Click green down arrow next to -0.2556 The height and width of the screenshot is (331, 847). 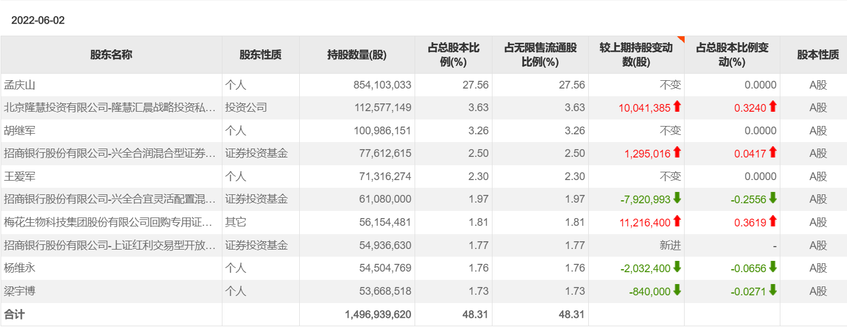[773, 198]
